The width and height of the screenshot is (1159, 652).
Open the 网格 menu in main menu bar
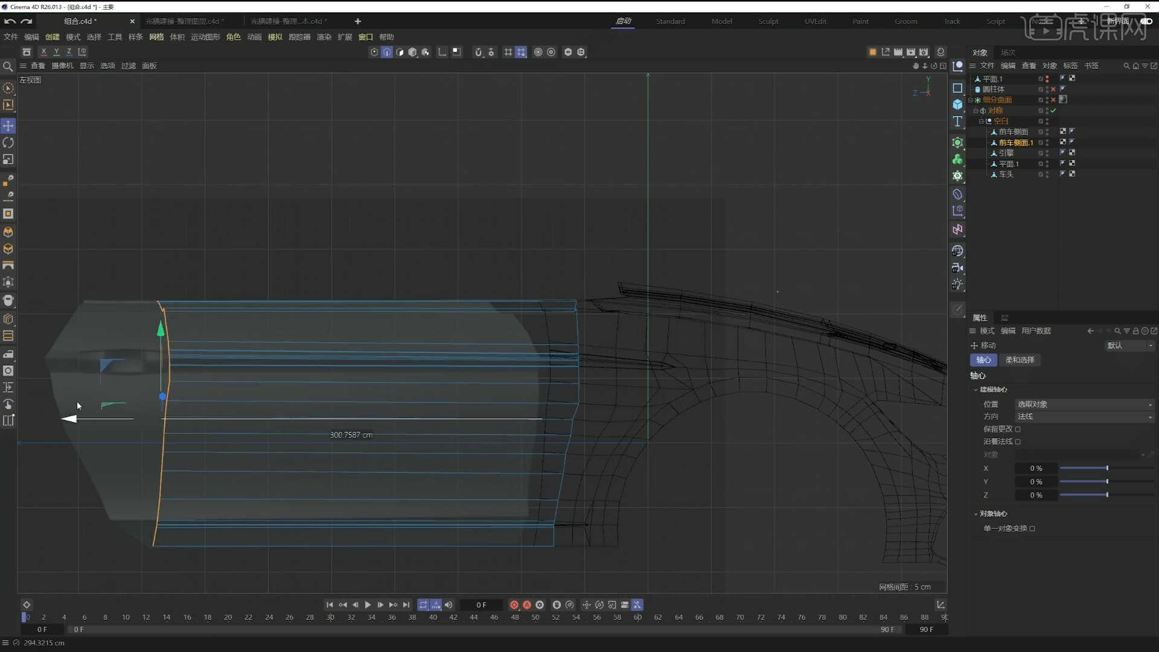click(156, 37)
